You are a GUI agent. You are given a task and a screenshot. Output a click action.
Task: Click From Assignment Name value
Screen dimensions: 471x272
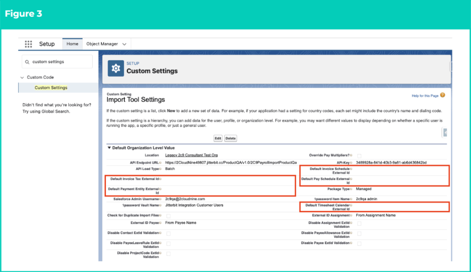click(x=376, y=215)
